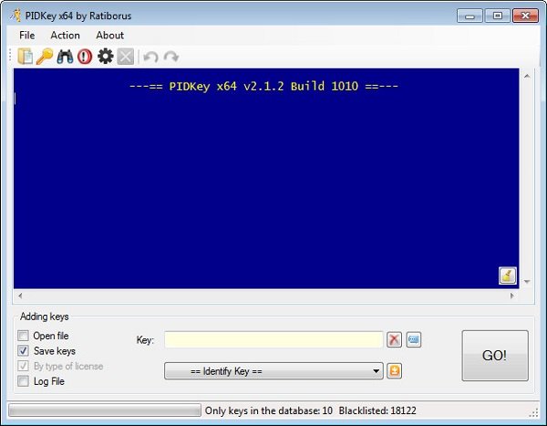Click the PIDKey title bar app icon
547x426 pixels.
[x=15, y=16]
